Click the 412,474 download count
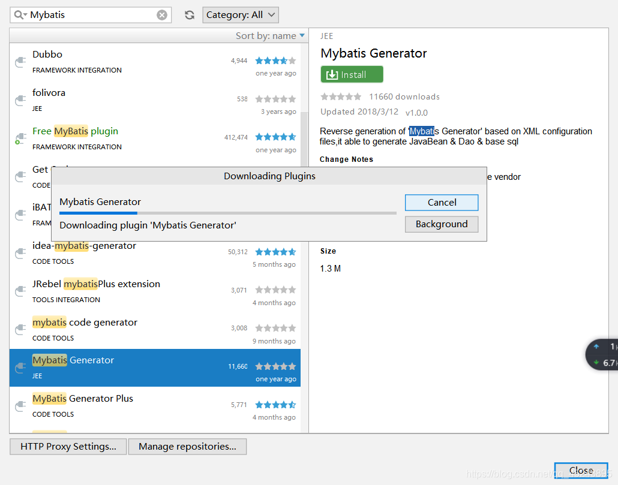Screen dimensions: 618x485 pos(236,137)
